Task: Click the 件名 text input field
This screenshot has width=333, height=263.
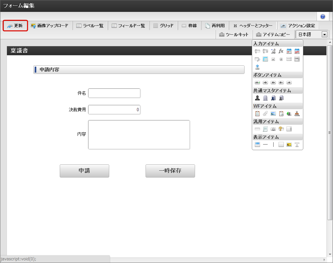Action: coord(114,93)
